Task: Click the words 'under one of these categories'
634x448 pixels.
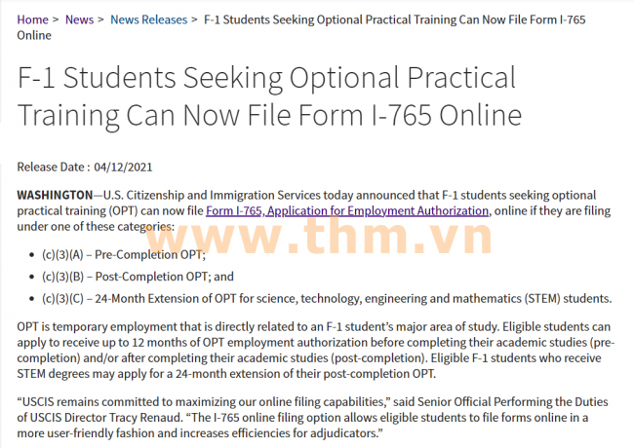Action: pos(95,226)
